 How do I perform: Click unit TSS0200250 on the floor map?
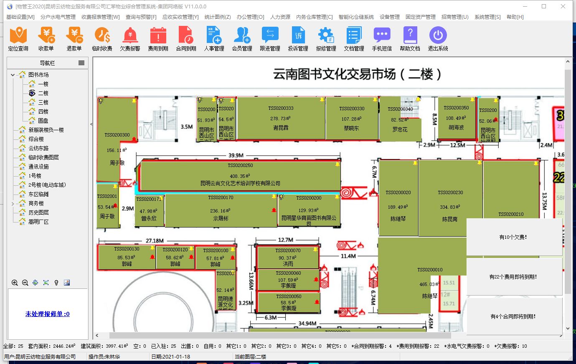[x=240, y=176]
